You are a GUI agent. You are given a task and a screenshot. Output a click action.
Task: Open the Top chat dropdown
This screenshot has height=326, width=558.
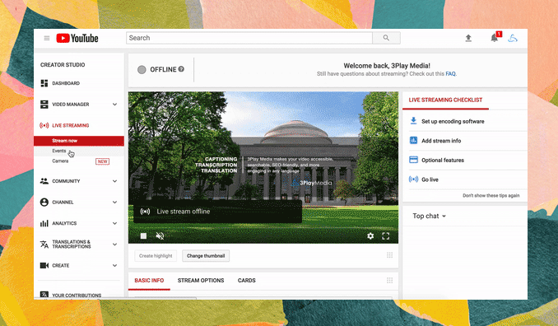coord(429,216)
